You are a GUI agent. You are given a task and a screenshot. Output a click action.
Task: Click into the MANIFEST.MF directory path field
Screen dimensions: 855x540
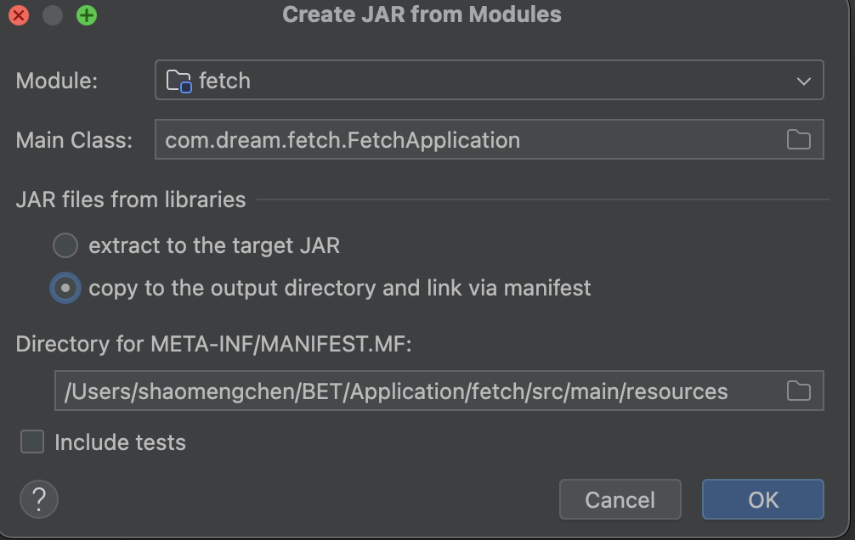(416, 391)
